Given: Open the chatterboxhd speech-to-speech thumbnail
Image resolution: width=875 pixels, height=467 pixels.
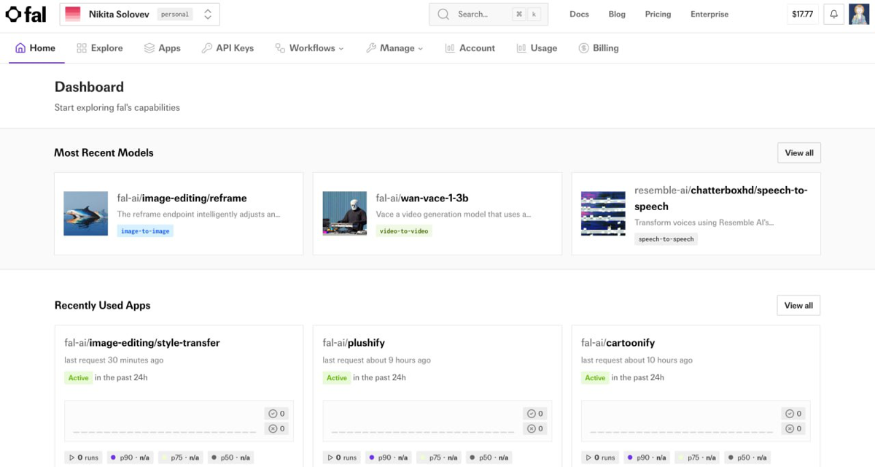Looking at the screenshot, I should [x=603, y=213].
